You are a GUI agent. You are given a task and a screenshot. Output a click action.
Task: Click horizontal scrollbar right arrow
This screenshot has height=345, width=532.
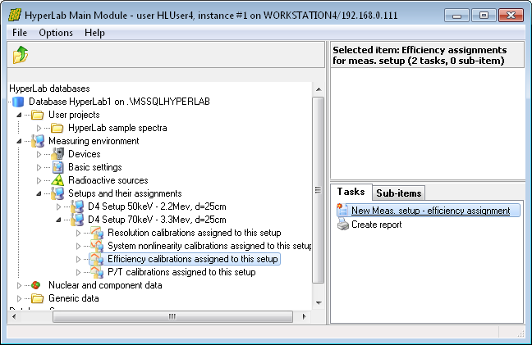304,316
